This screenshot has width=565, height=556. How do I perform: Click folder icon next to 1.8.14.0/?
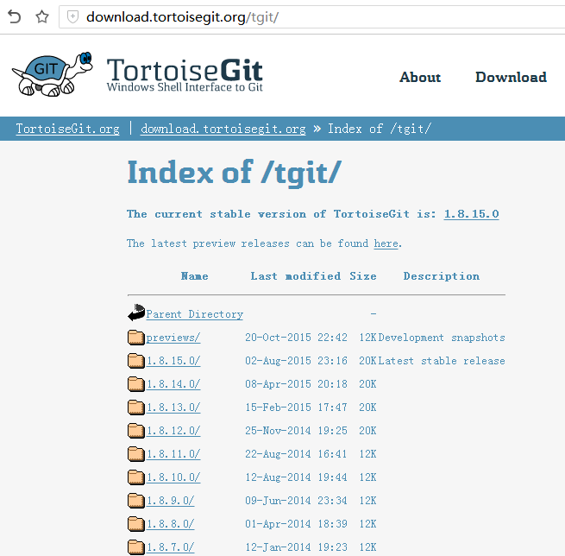pyautogui.click(x=136, y=384)
